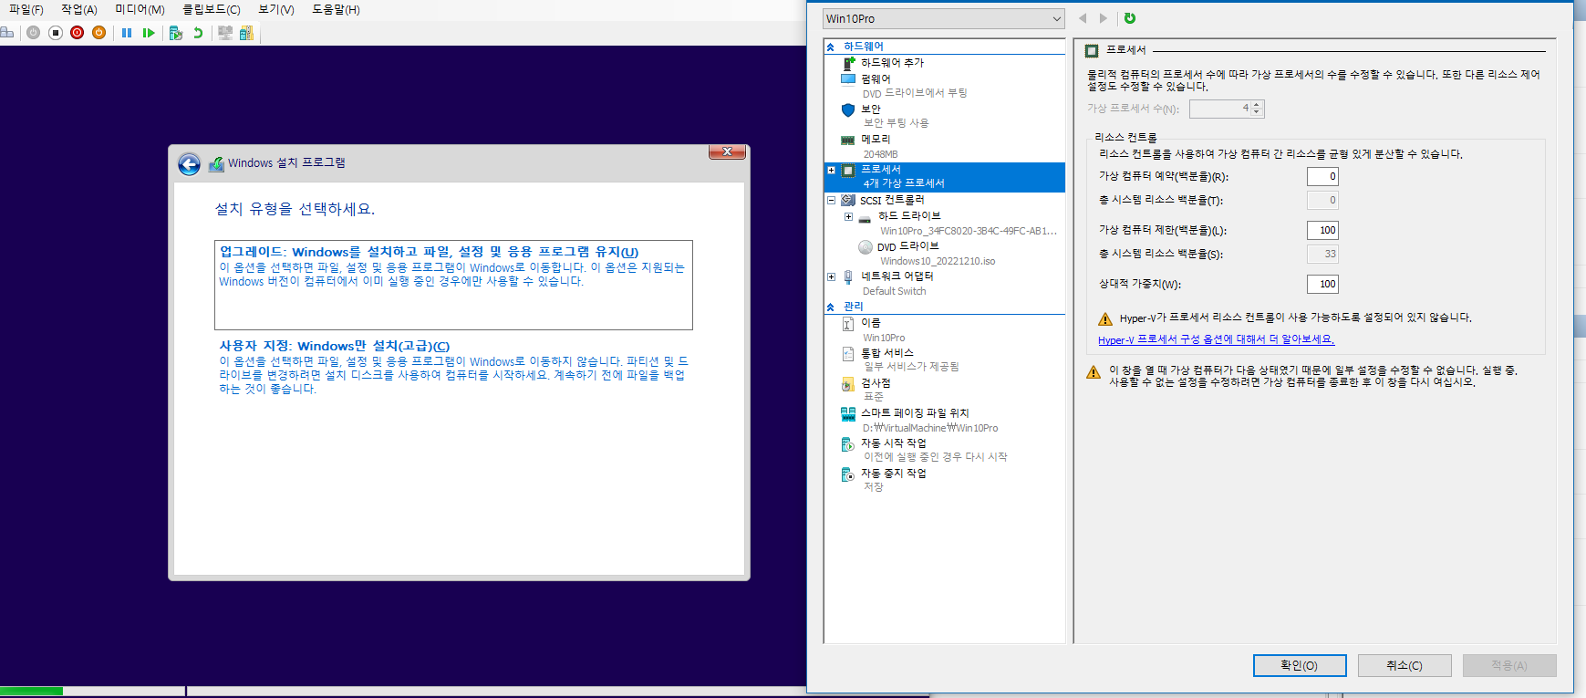Expand the Processor (프로세서) tree node
The image size is (1586, 698).
click(x=831, y=171)
